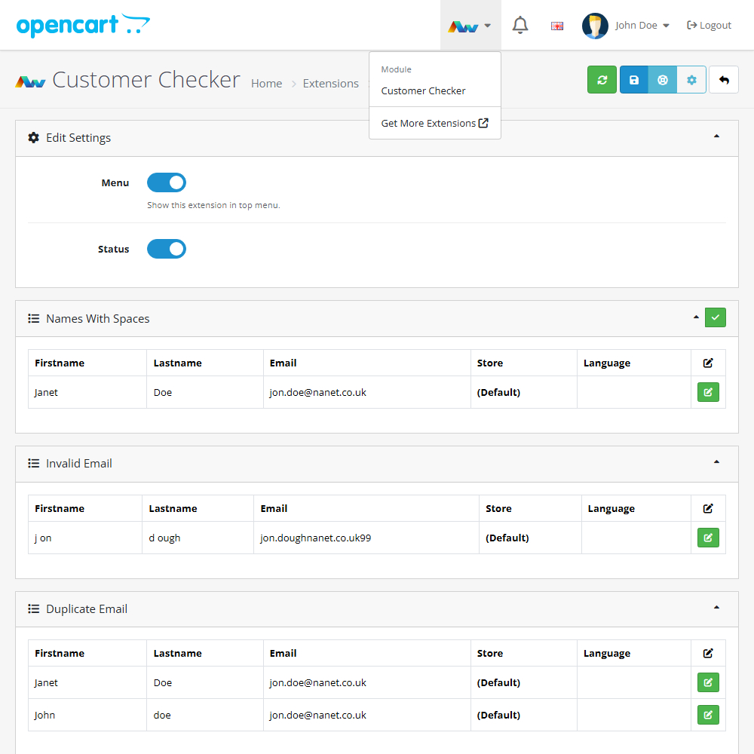This screenshot has width=754, height=754.
Task: Edit John doe in Duplicate Email table
Action: (x=708, y=715)
